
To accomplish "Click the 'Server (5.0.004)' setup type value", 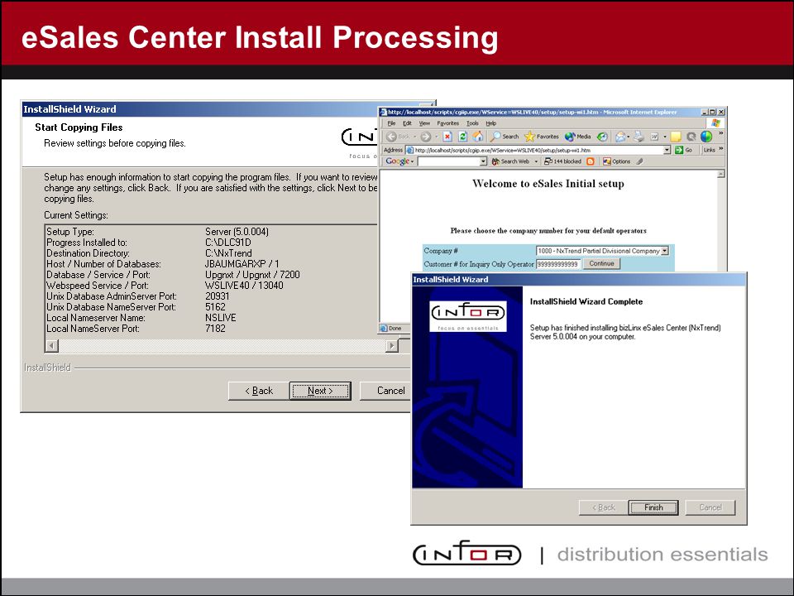I will (237, 232).
